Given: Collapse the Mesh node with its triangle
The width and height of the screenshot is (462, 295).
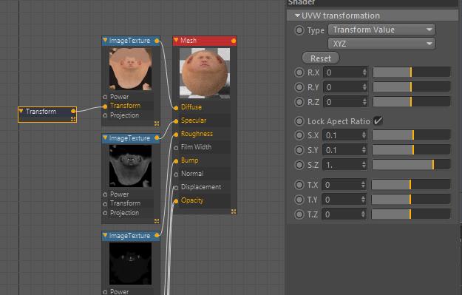Looking at the screenshot, I should [176, 40].
